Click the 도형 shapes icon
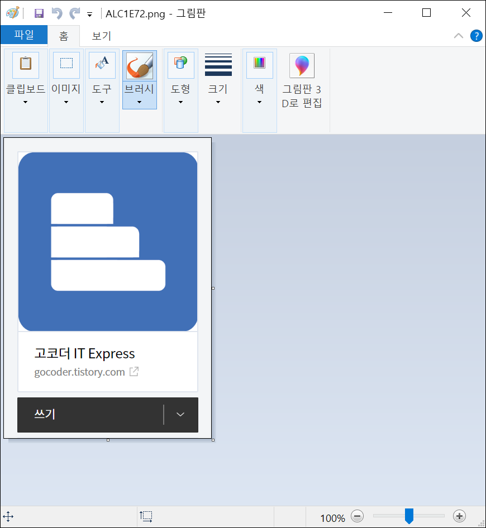 [x=181, y=65]
